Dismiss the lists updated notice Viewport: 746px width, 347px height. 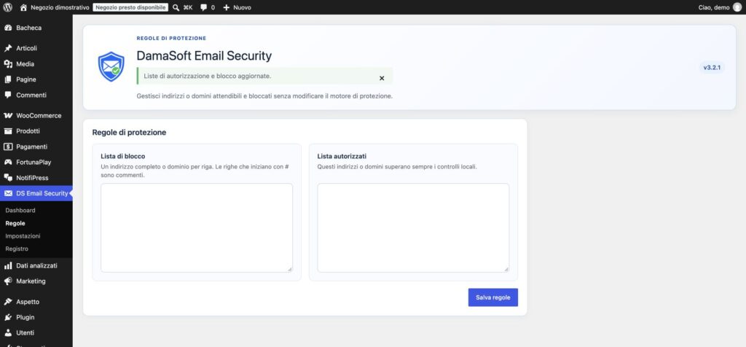click(382, 78)
